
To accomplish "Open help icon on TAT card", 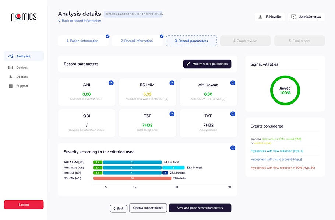I will point(232,114).
